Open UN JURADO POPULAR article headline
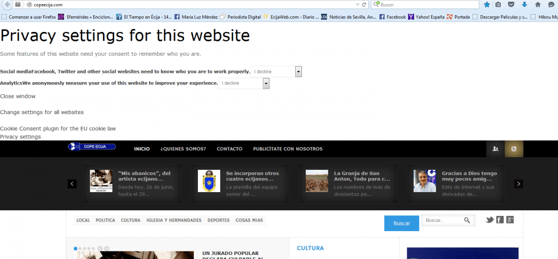The width and height of the screenshot is (558, 259). 233,255
